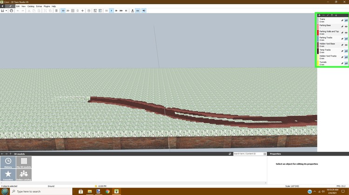349x195 pixels.
Task: Open the Edit menu
Action: tap(18, 6)
